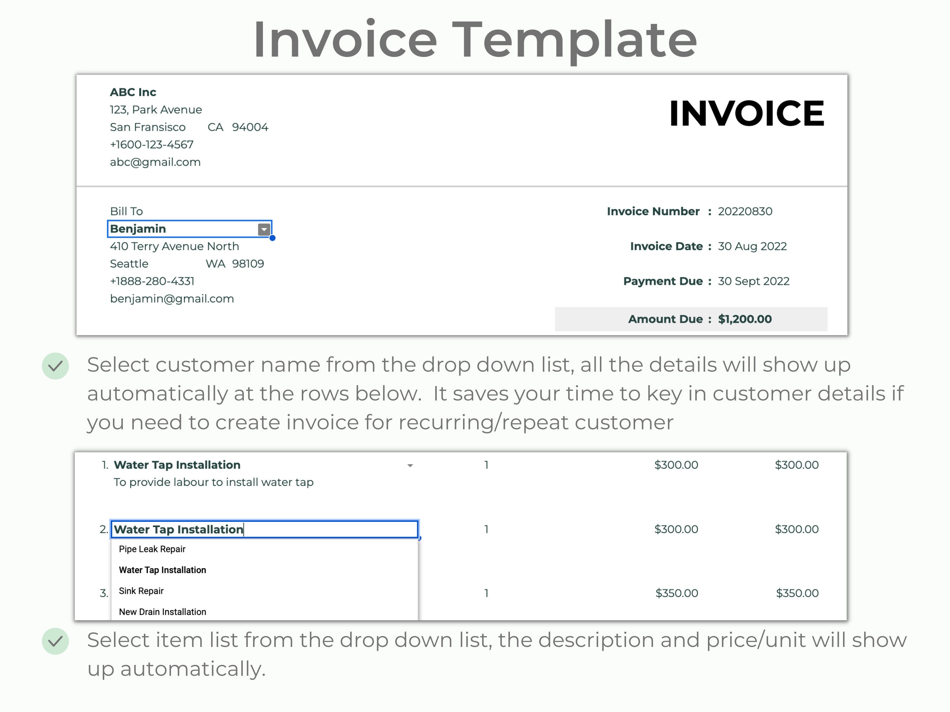950x712 pixels.
Task: Click the benjamin@gmail.com email address
Action: click(x=172, y=298)
